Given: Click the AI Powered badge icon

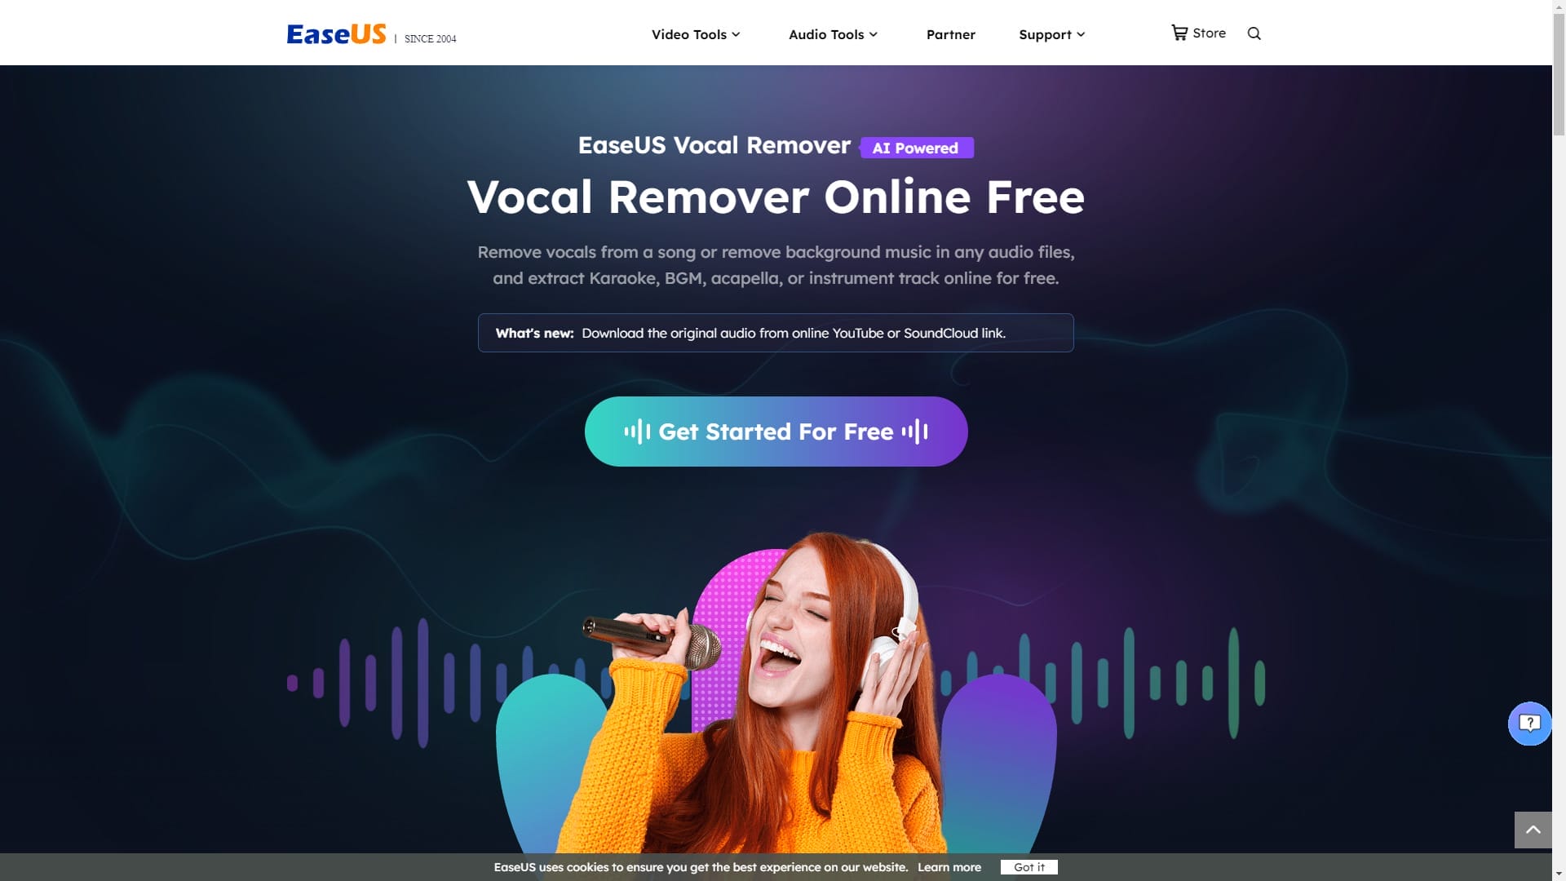Looking at the screenshot, I should tap(915, 148).
